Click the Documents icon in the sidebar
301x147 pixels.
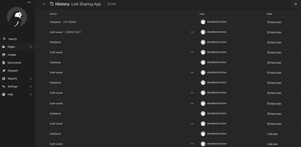pyautogui.click(x=4, y=62)
